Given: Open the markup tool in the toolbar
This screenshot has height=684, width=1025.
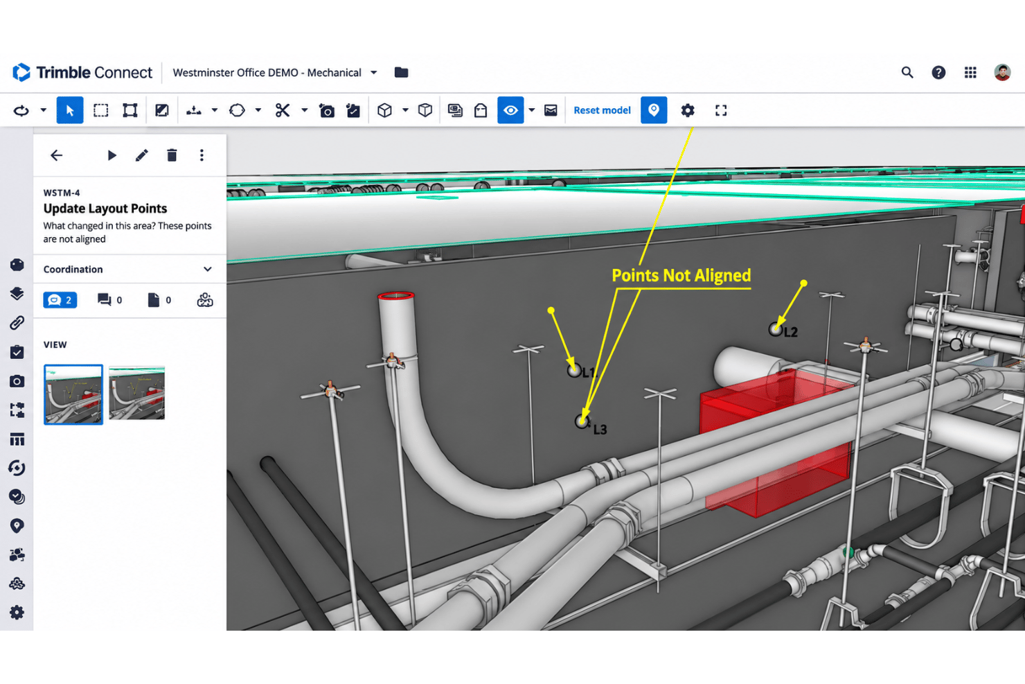Looking at the screenshot, I should coord(162,110).
